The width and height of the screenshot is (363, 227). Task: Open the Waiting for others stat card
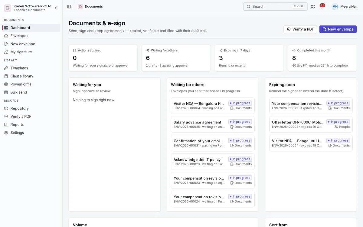click(176, 58)
